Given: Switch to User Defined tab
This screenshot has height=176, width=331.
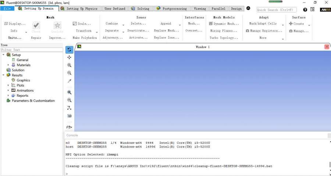Looking at the screenshot, I should click(x=115, y=9).
